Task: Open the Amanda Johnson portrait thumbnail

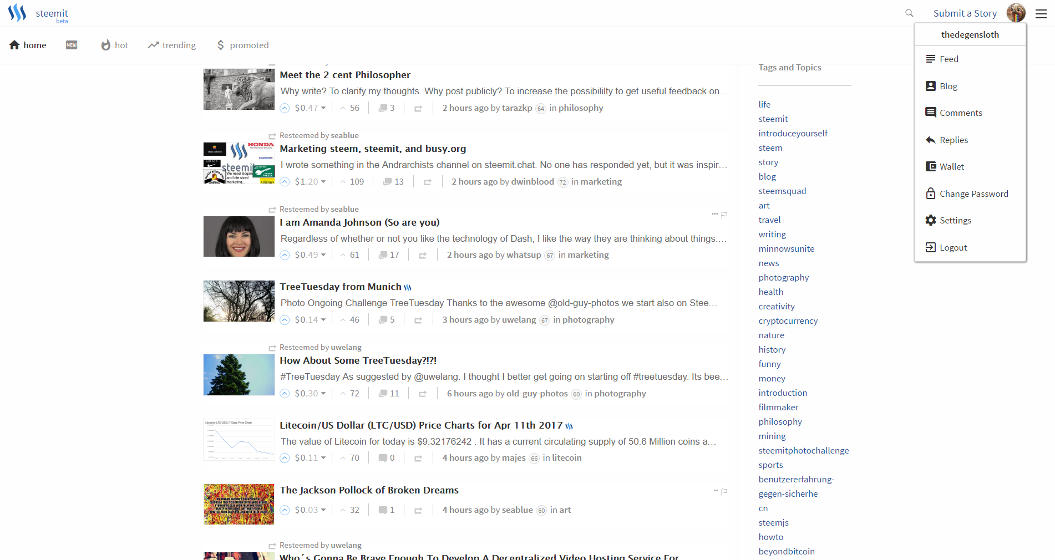Action: coord(239,236)
